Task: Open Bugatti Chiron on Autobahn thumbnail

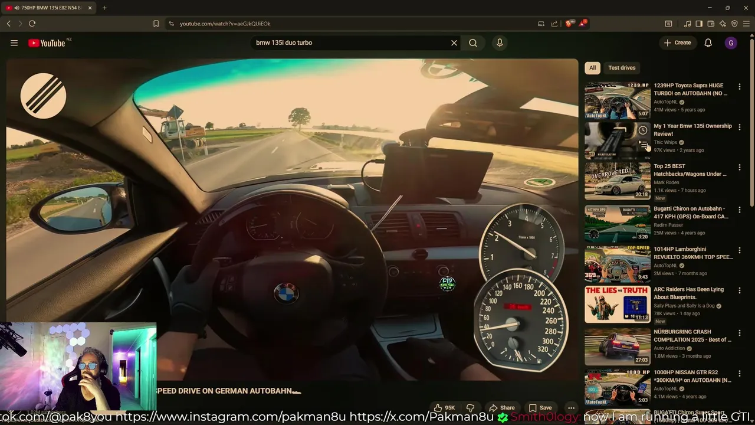Action: (618, 223)
